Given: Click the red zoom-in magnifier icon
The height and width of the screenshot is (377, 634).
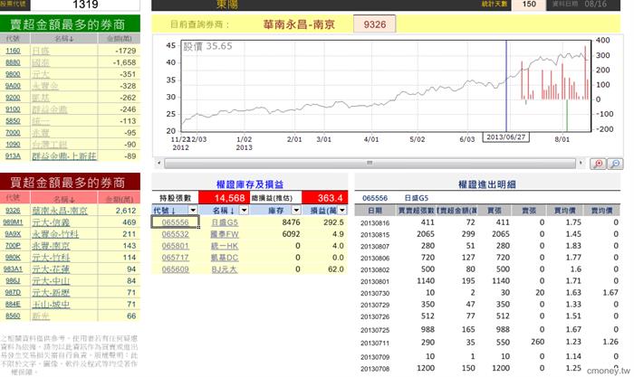Looking at the screenshot, I should 598,164.
